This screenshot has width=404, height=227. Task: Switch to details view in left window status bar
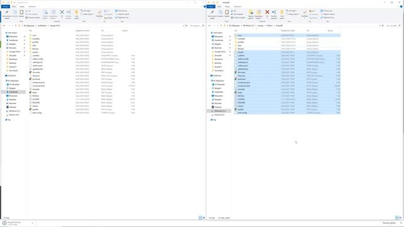[200, 218]
